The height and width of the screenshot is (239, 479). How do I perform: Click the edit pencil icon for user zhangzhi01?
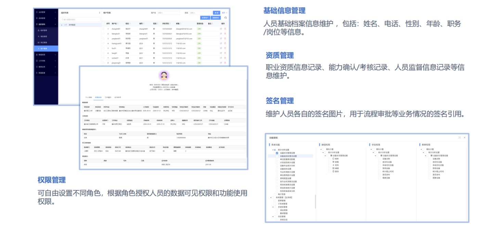[x=221, y=29]
